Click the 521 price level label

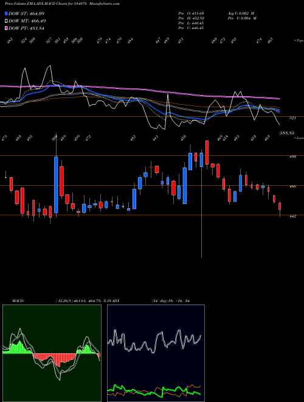tap(293, 118)
